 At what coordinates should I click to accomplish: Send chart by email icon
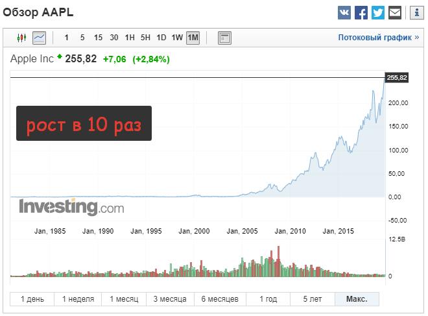click(x=395, y=12)
